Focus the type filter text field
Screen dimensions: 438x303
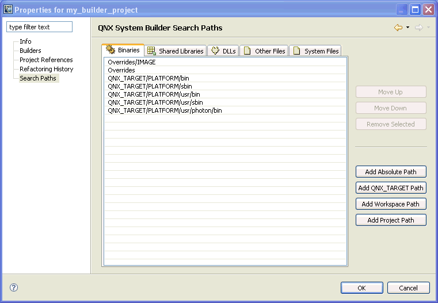click(x=39, y=27)
